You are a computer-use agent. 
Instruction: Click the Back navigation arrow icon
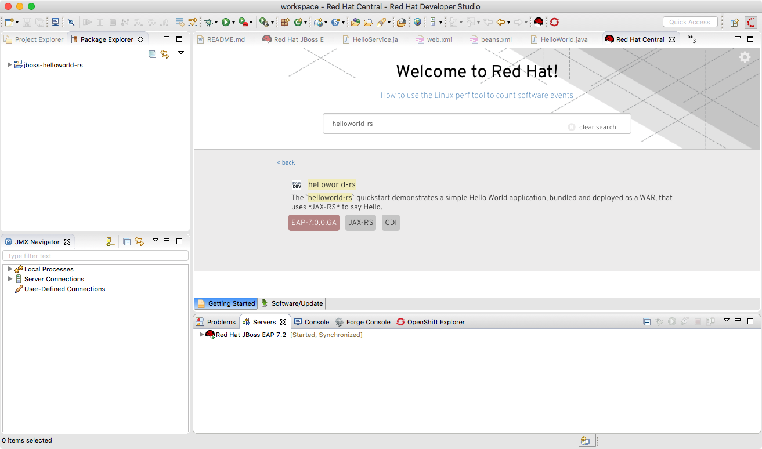(x=501, y=22)
